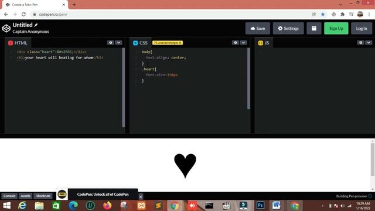The image size is (375, 211).
Task: Open Photoshop from taskbar
Action: (x=260, y=206)
